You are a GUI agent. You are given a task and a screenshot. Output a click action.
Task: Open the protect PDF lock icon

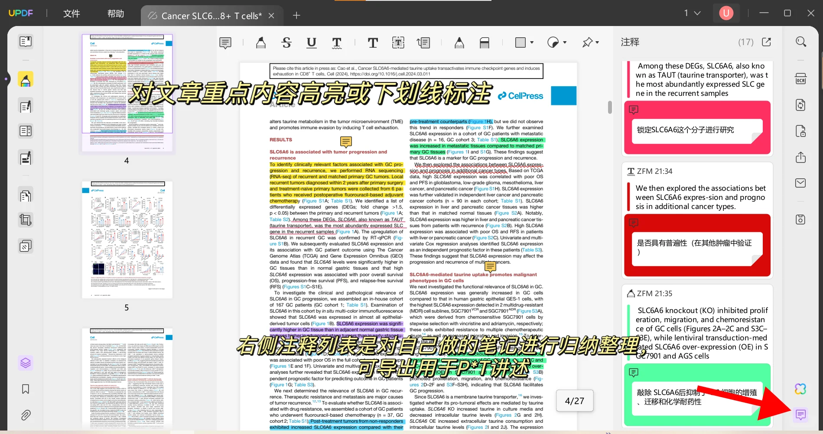click(801, 131)
